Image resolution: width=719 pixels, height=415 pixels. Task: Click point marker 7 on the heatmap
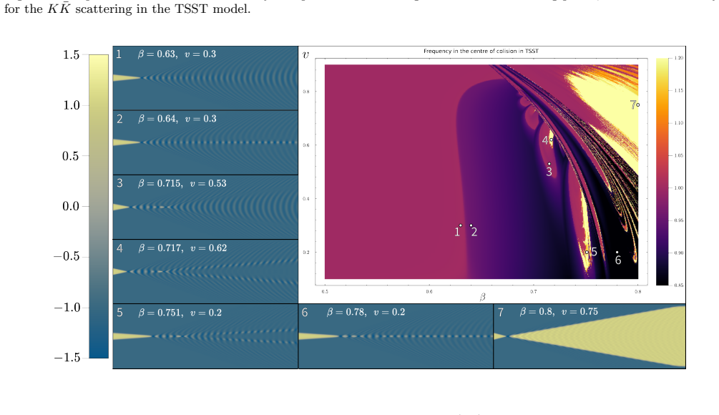638,104
